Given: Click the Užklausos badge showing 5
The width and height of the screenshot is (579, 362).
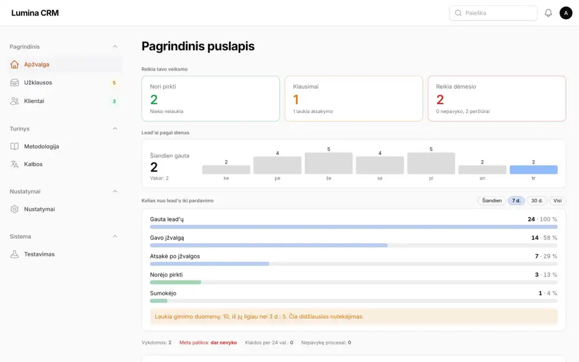Looking at the screenshot, I should 114,83.
